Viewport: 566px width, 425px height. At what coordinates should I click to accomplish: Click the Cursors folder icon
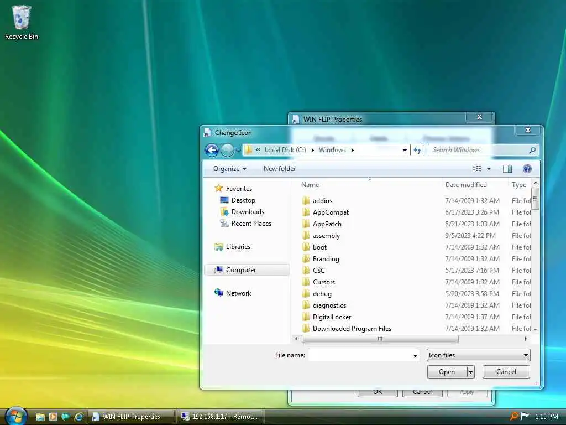pos(306,282)
